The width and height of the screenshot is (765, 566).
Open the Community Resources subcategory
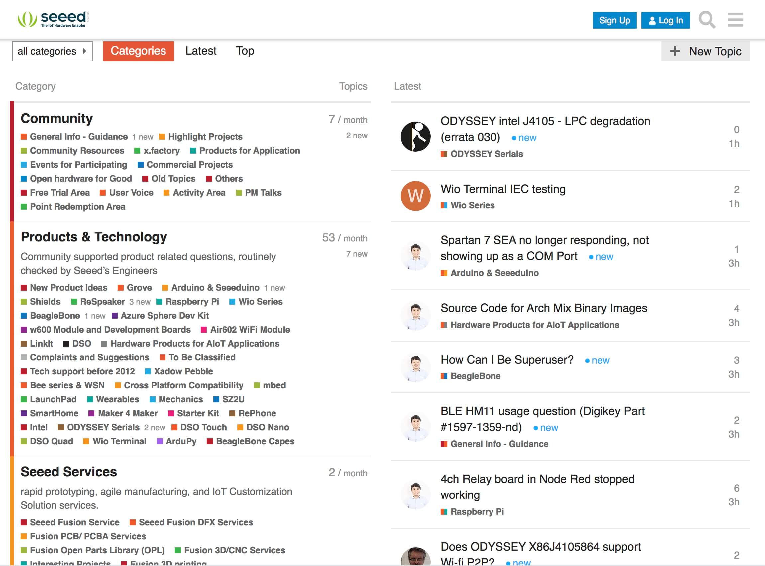tap(72, 151)
